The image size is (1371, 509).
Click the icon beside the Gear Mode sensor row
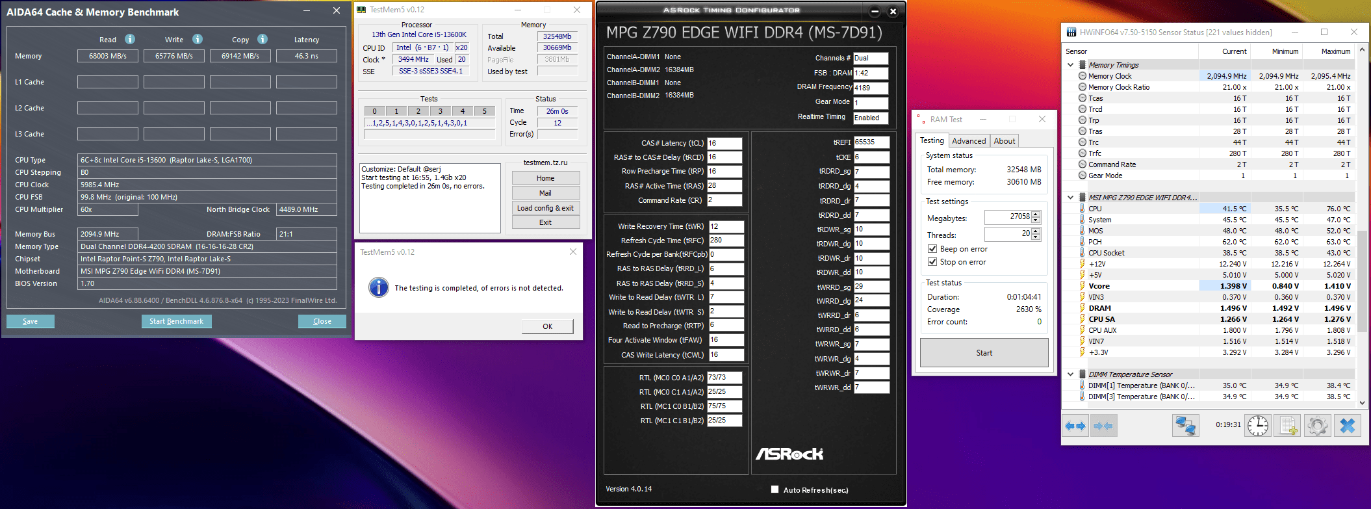point(1082,176)
